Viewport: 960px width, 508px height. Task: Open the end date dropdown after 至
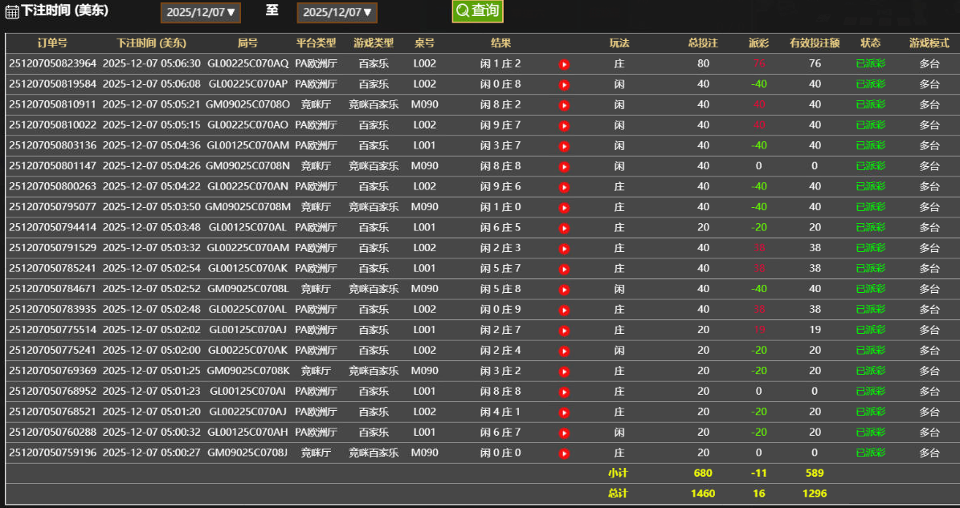click(x=337, y=11)
